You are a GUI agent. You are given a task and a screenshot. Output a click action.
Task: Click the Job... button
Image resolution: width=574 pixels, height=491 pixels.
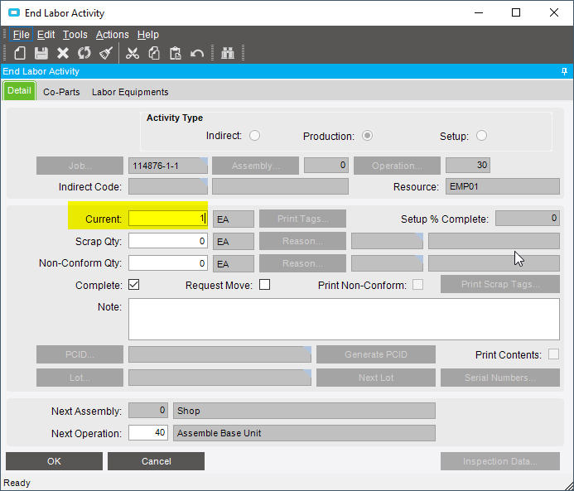[80, 166]
